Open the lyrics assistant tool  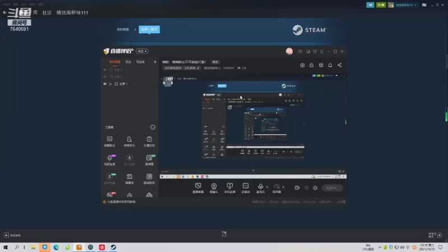[x=149, y=179]
